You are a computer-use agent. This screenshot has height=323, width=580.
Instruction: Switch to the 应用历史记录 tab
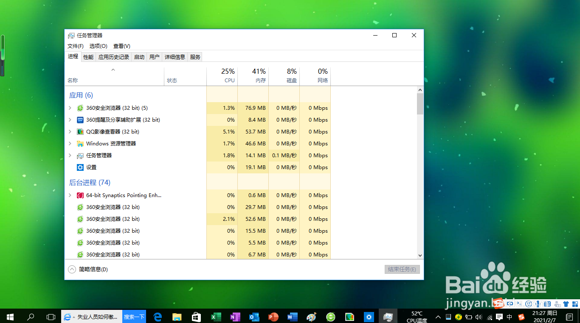(x=114, y=57)
